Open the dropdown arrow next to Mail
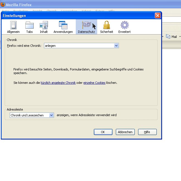The width and height of the screenshot is (181, 181). click(x=180, y=36)
